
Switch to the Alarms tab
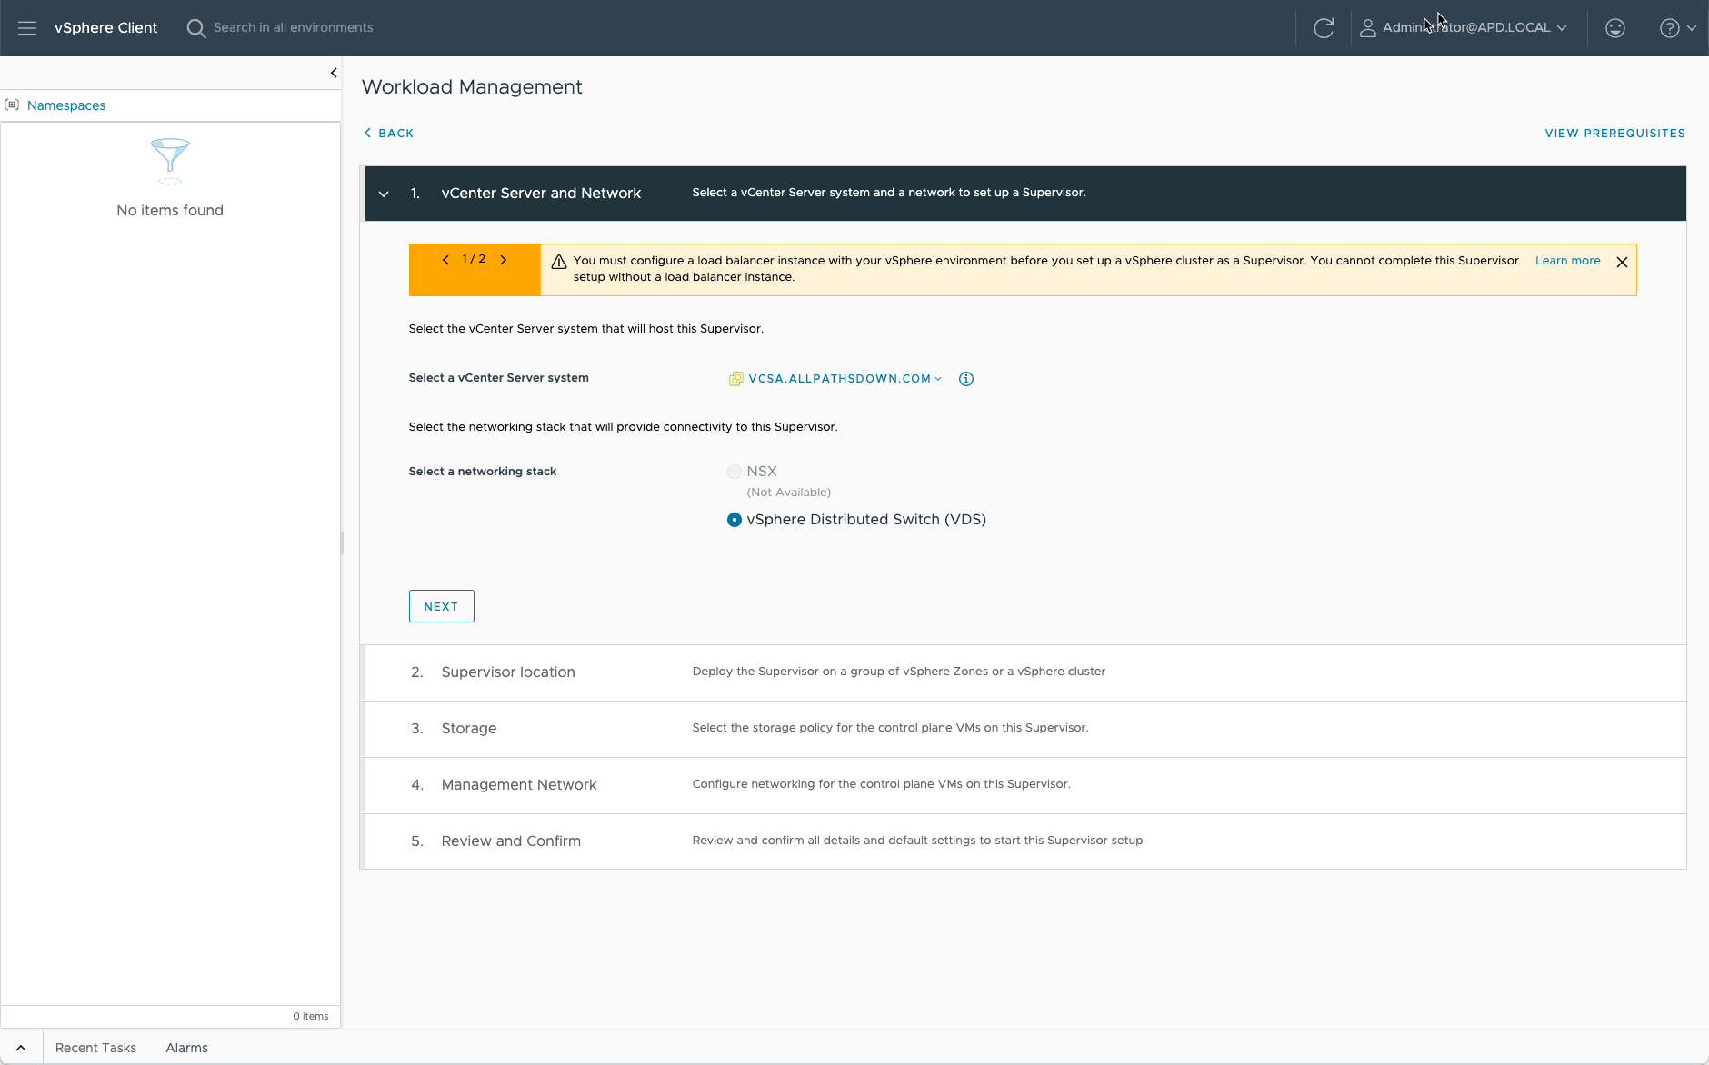186,1048
